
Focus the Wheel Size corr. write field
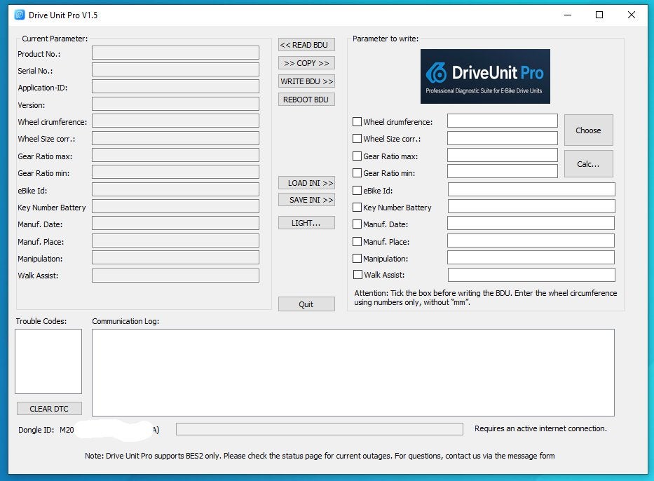(502, 138)
